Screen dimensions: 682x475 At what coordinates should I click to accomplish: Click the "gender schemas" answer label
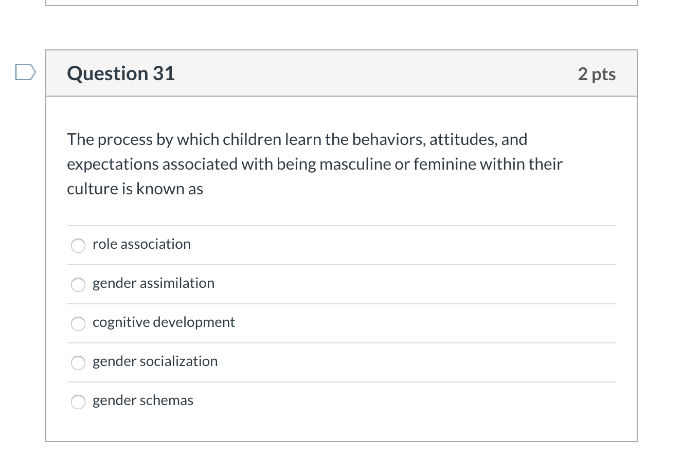[143, 400]
